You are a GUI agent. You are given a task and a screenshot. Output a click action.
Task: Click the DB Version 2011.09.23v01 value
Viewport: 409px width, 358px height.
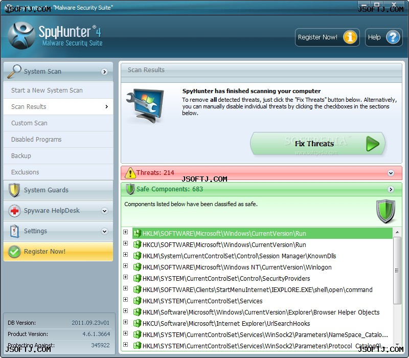(x=90, y=323)
